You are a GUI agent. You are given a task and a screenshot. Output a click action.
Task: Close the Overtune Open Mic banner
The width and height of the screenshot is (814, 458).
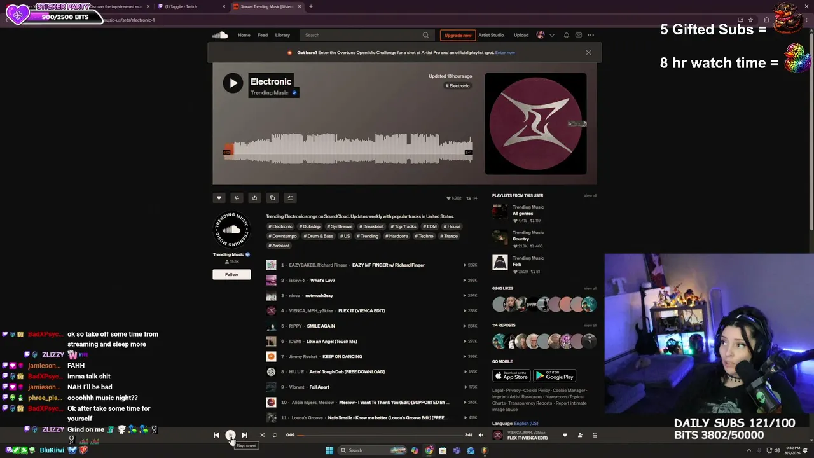[588, 52]
